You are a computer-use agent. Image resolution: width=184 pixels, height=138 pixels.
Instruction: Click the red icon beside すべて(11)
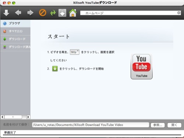point(5,31)
